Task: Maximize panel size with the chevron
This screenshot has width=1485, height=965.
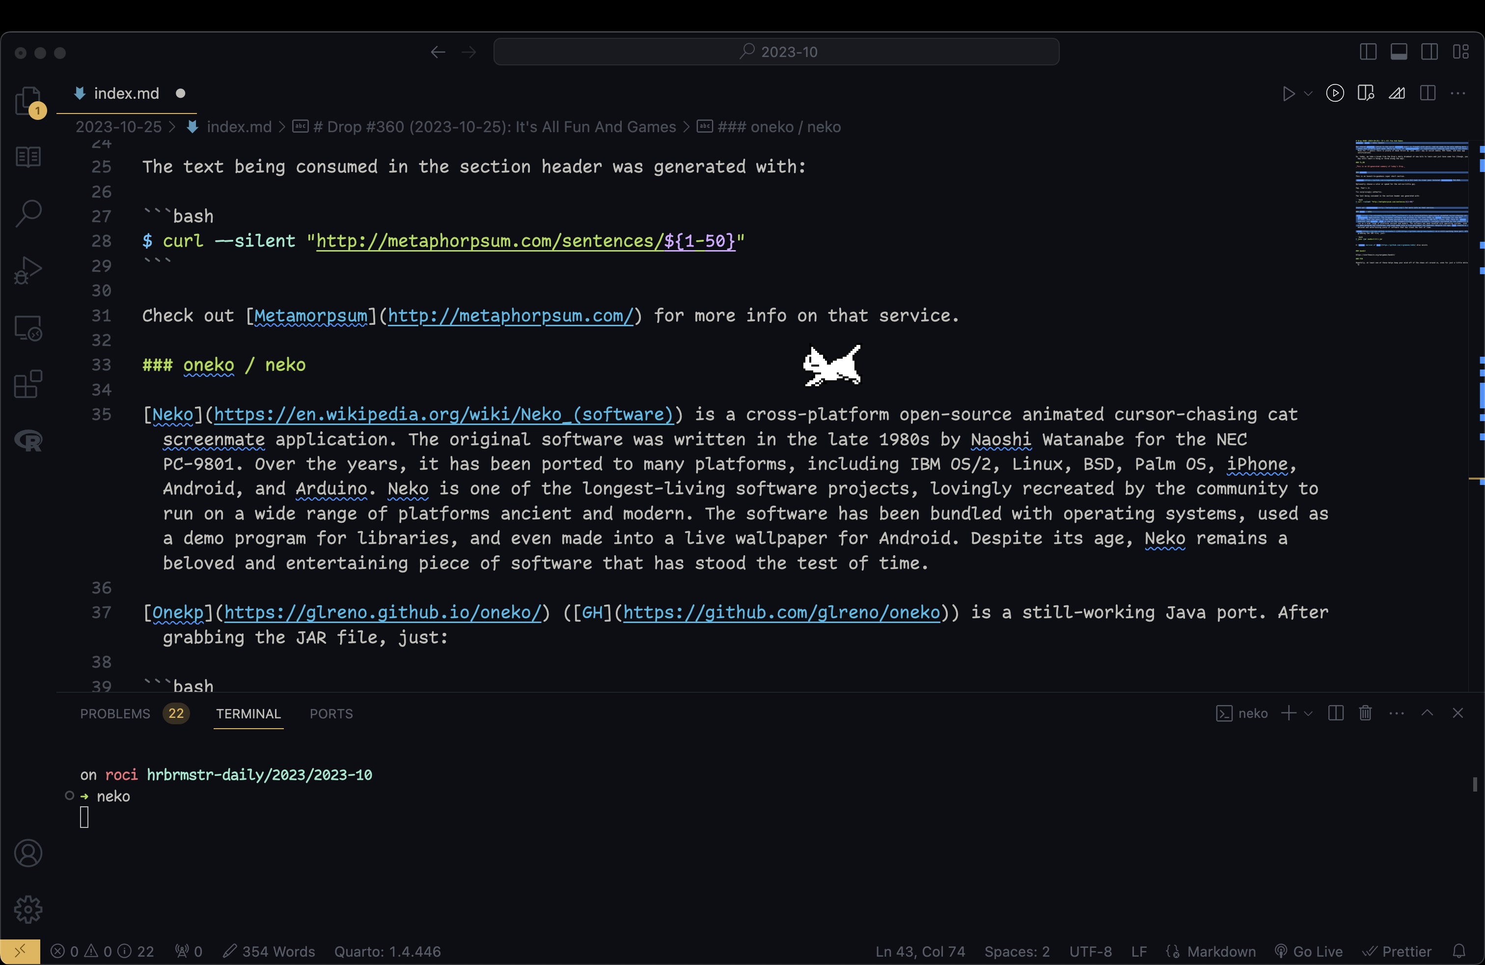Action: pyautogui.click(x=1427, y=713)
